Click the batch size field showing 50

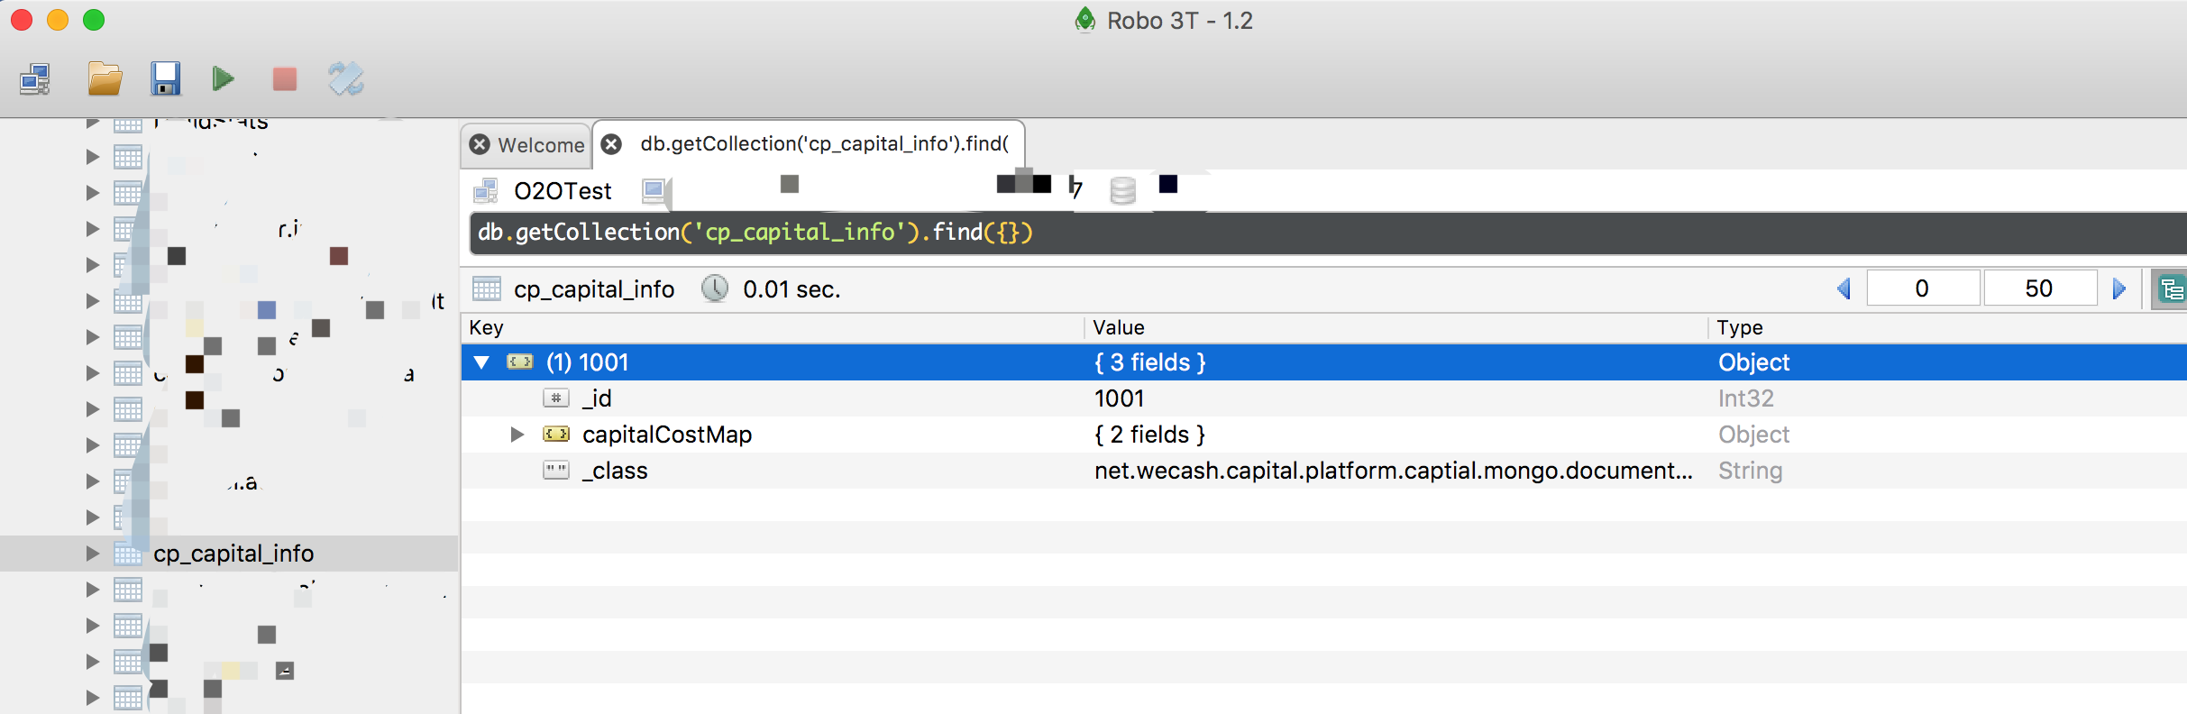(2039, 289)
